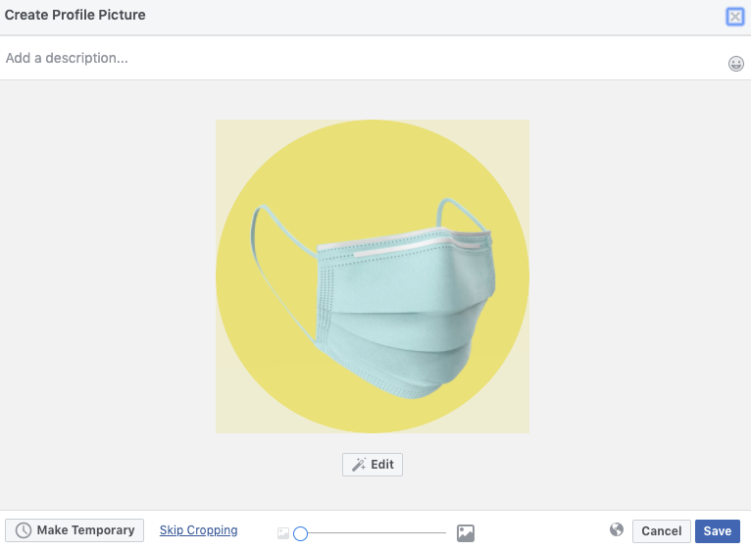This screenshot has height=550, width=751.
Task: Click the face mask photo preview
Action: click(x=373, y=276)
